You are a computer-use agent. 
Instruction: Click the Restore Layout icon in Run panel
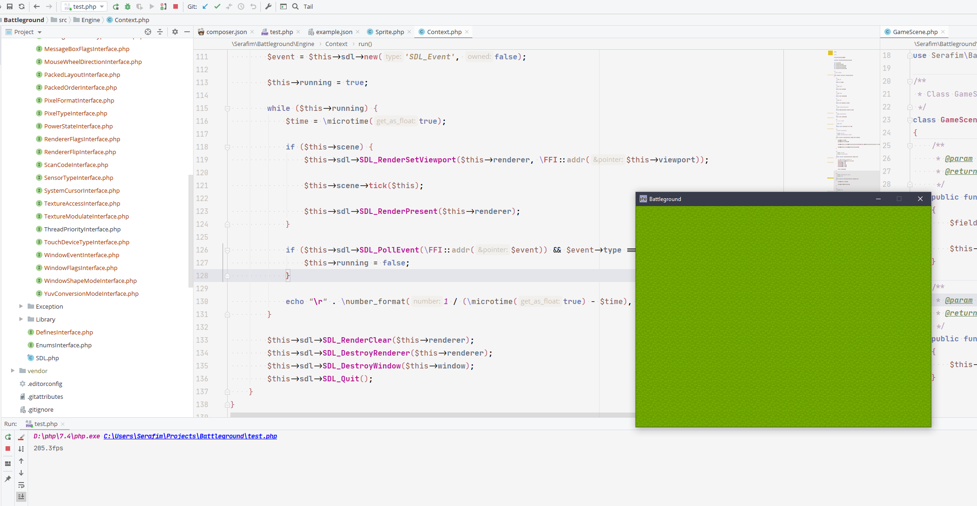point(8,464)
